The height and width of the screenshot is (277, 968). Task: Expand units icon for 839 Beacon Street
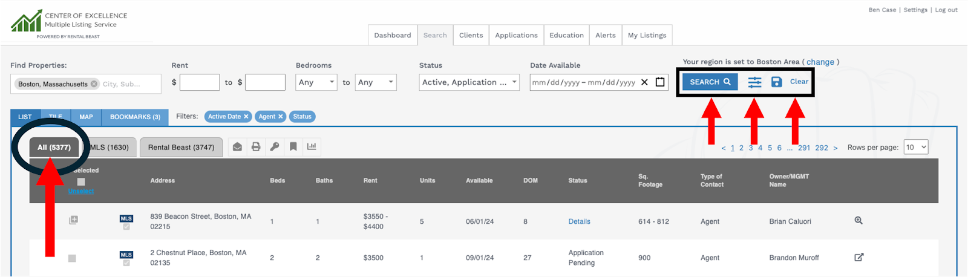[x=73, y=220]
